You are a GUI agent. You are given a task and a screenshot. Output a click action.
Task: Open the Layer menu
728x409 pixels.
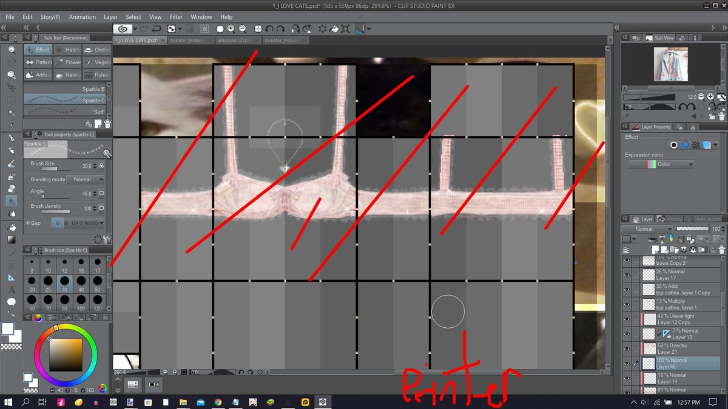pos(110,17)
